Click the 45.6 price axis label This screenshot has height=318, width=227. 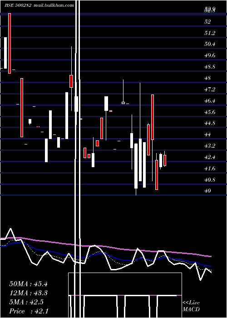point(210,112)
